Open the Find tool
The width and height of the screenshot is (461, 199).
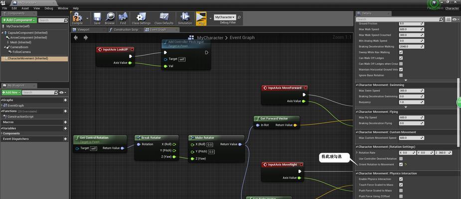click(x=123, y=18)
